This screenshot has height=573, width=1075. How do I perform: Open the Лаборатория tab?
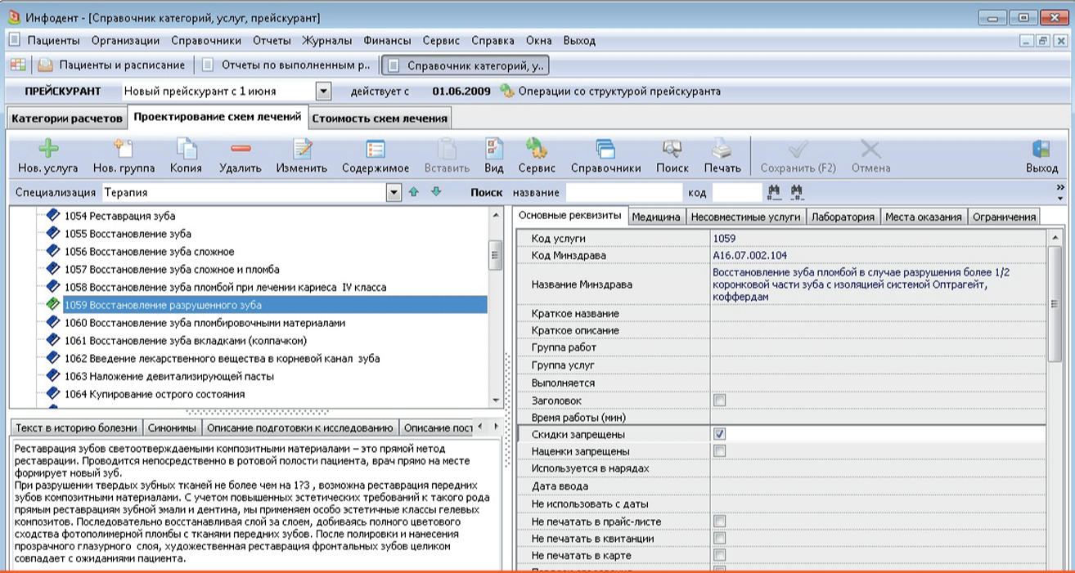(x=843, y=217)
